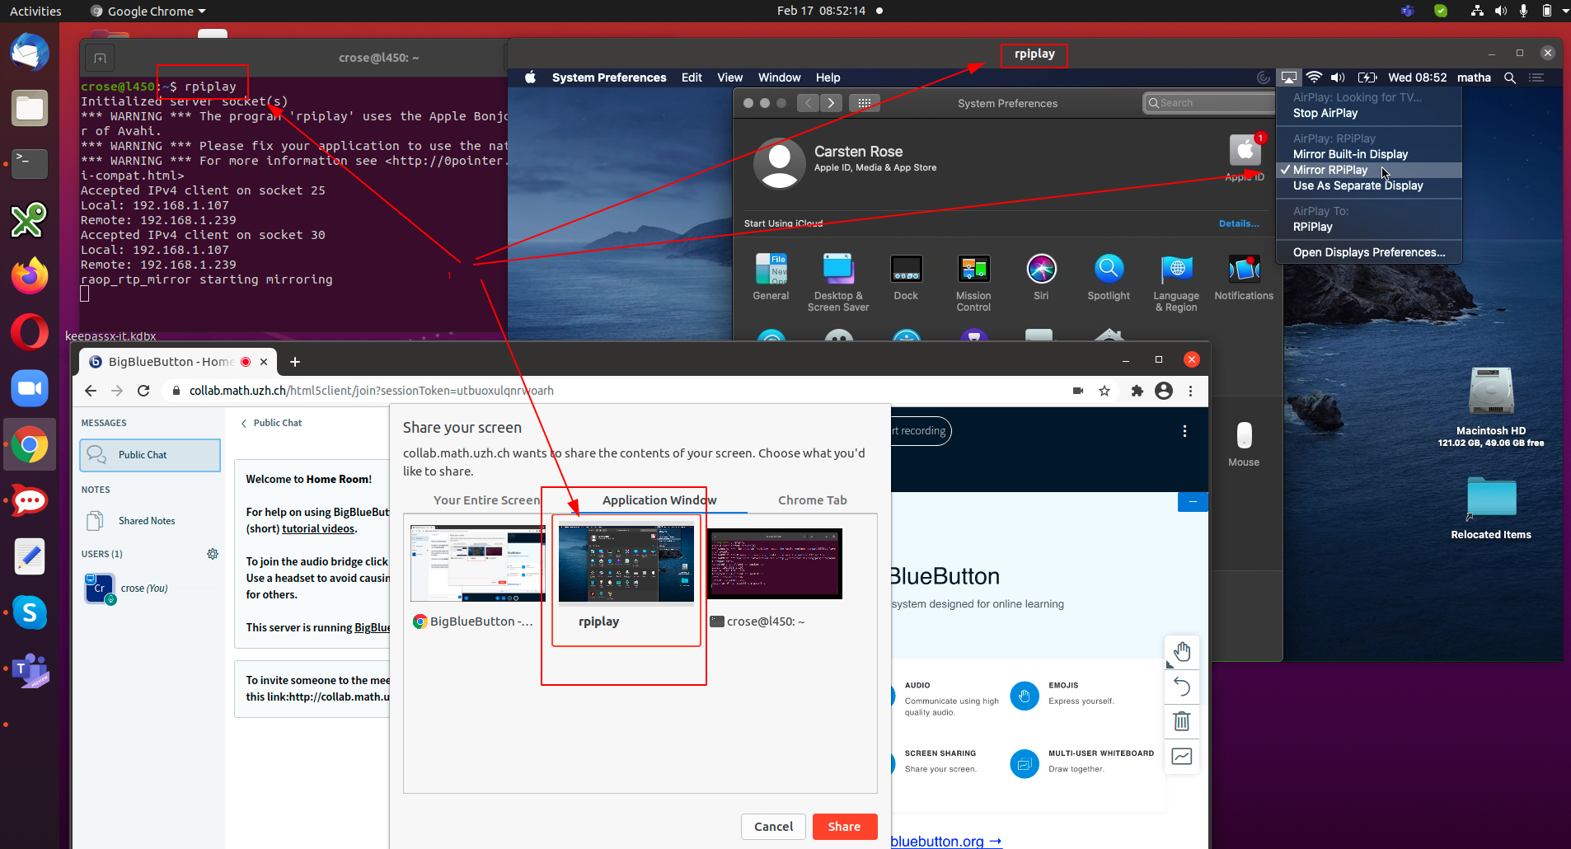Click Activities in Ubuntu top bar
The height and width of the screenshot is (849, 1571).
click(x=35, y=11)
